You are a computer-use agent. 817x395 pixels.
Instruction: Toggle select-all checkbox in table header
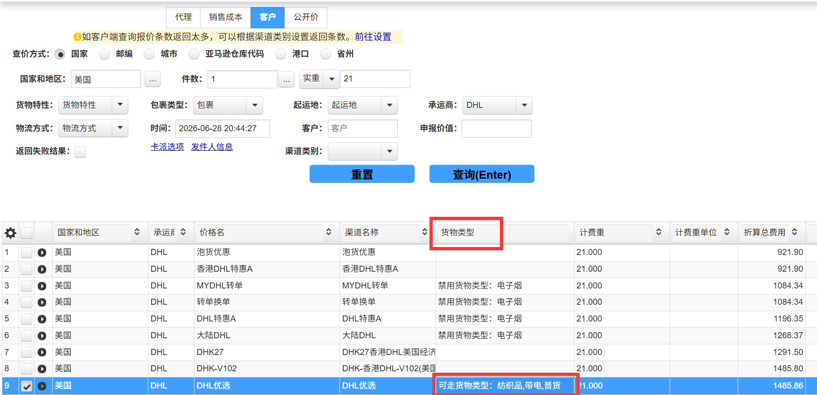[27, 233]
